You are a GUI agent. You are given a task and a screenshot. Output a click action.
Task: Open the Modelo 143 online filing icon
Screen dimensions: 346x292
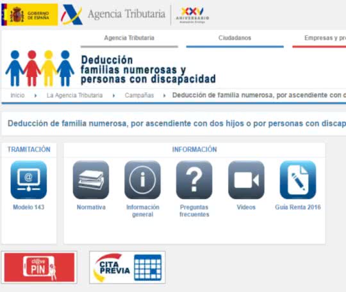29,180
